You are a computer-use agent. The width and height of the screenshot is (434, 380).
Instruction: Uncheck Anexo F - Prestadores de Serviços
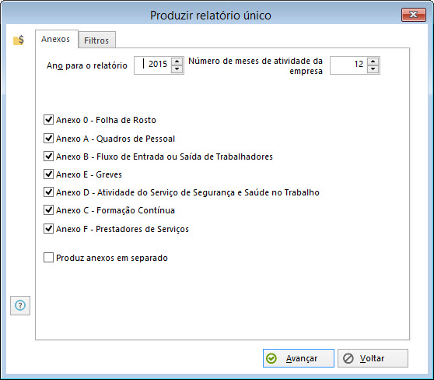[48, 229]
